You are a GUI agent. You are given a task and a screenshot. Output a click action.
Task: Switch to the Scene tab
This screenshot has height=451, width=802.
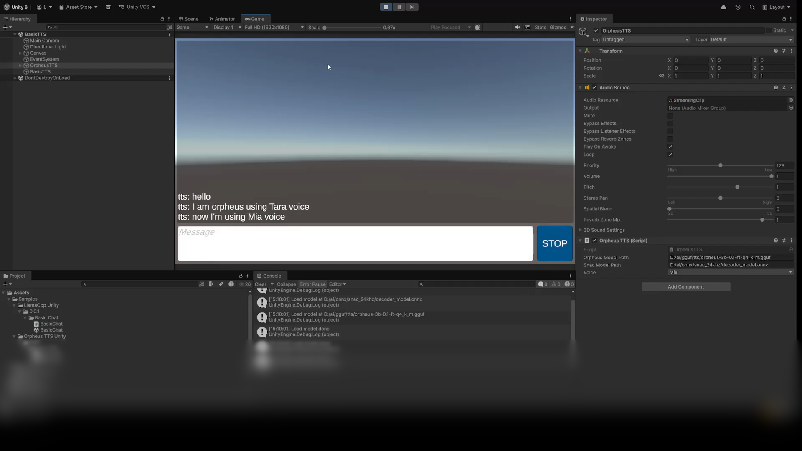188,19
